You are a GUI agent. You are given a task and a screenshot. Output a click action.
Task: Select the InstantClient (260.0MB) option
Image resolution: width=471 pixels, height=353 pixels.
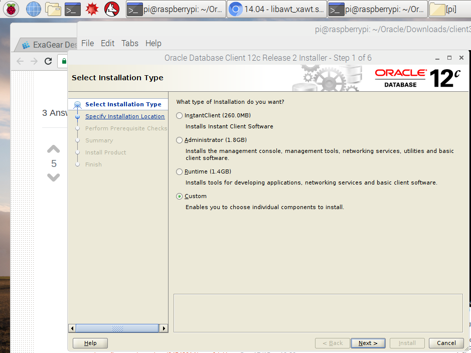tap(214, 115)
